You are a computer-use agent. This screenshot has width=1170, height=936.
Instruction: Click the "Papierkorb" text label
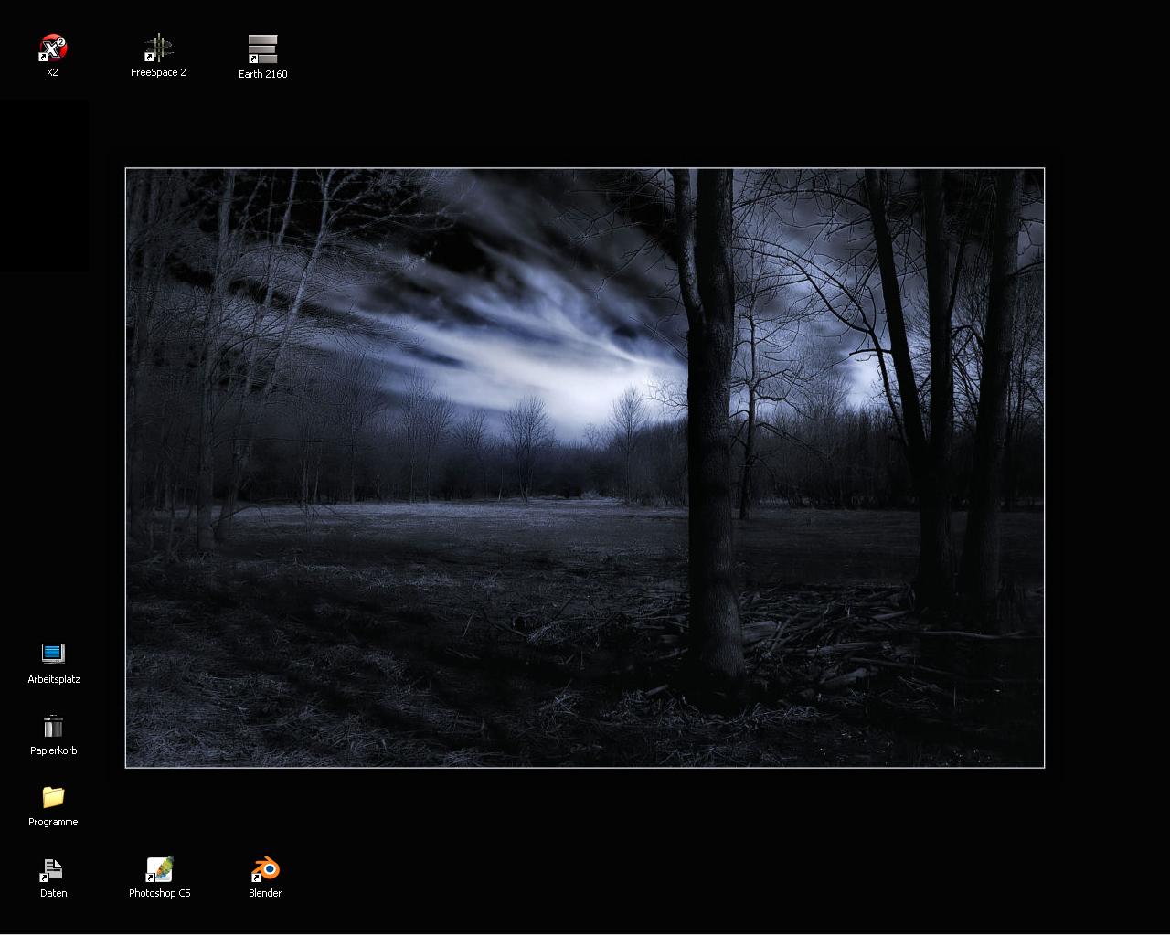[x=53, y=750]
